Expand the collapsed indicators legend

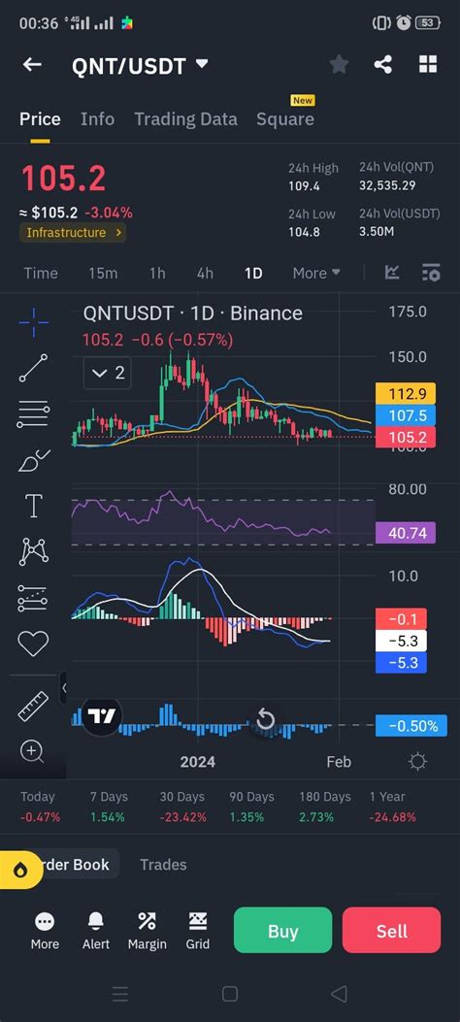pos(108,373)
